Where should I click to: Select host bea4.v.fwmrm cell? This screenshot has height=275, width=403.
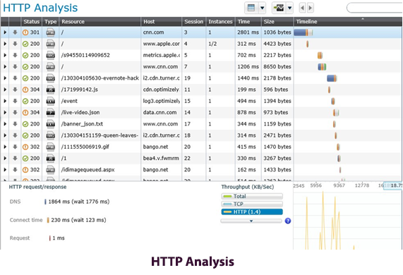[161, 159]
